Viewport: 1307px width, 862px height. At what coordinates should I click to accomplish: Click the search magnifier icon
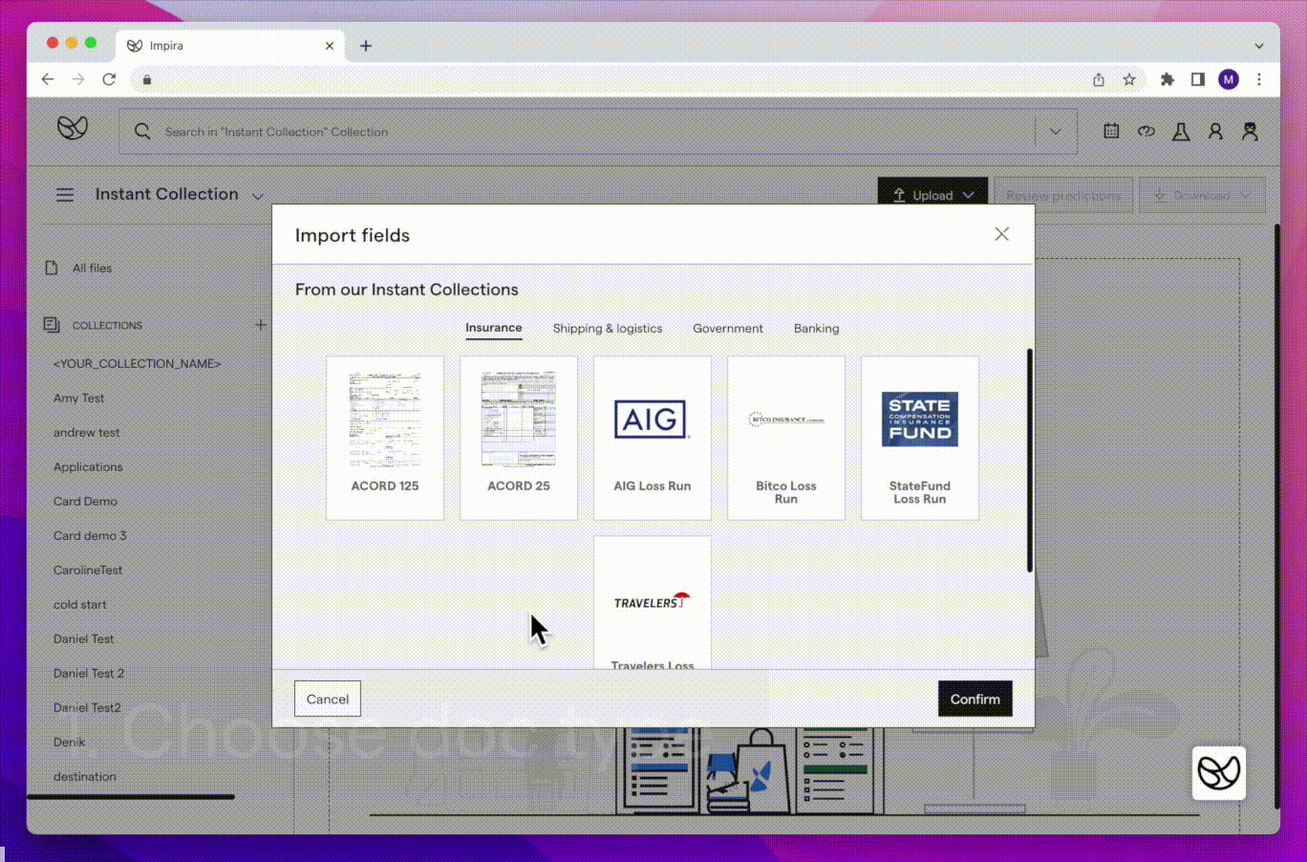142,132
